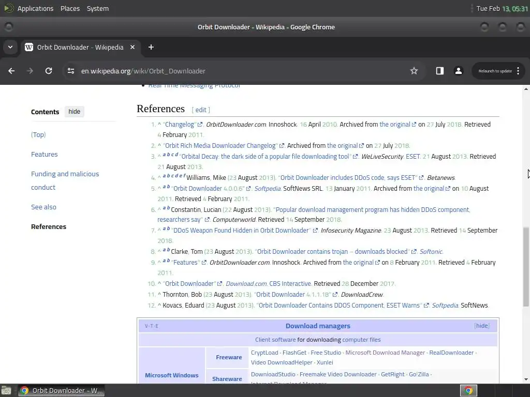Image resolution: width=530 pixels, height=397 pixels.
Task: Open "Orbit Rich Media Downloader Changelog" link
Action: pyautogui.click(x=220, y=146)
